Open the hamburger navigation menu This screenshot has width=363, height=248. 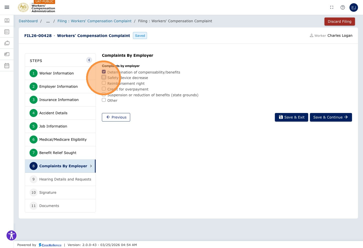7,7
